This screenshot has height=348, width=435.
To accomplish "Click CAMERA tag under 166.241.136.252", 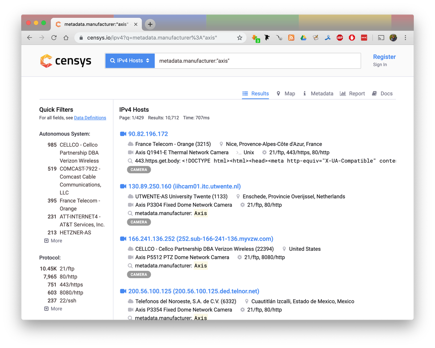I will coord(139,274).
